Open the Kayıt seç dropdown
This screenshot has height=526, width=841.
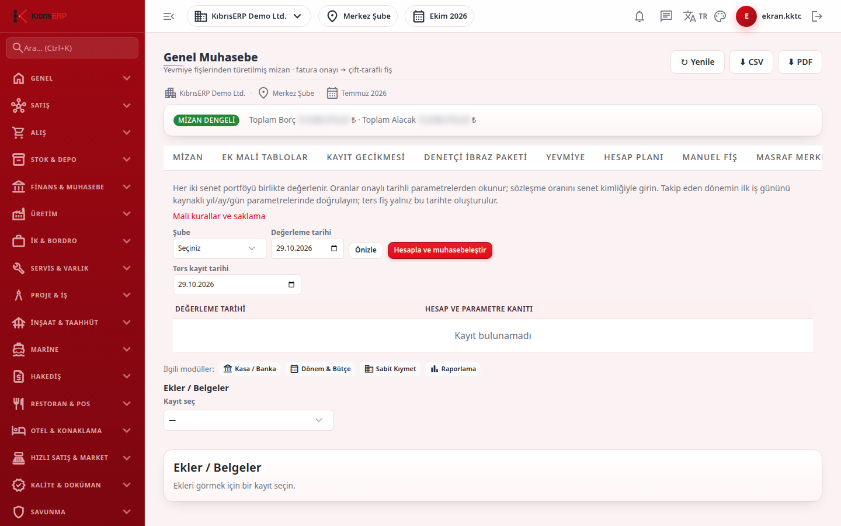coord(248,420)
